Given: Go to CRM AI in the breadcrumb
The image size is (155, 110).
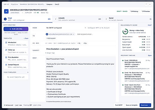Looking at the screenshot, I should (x=6, y=4).
